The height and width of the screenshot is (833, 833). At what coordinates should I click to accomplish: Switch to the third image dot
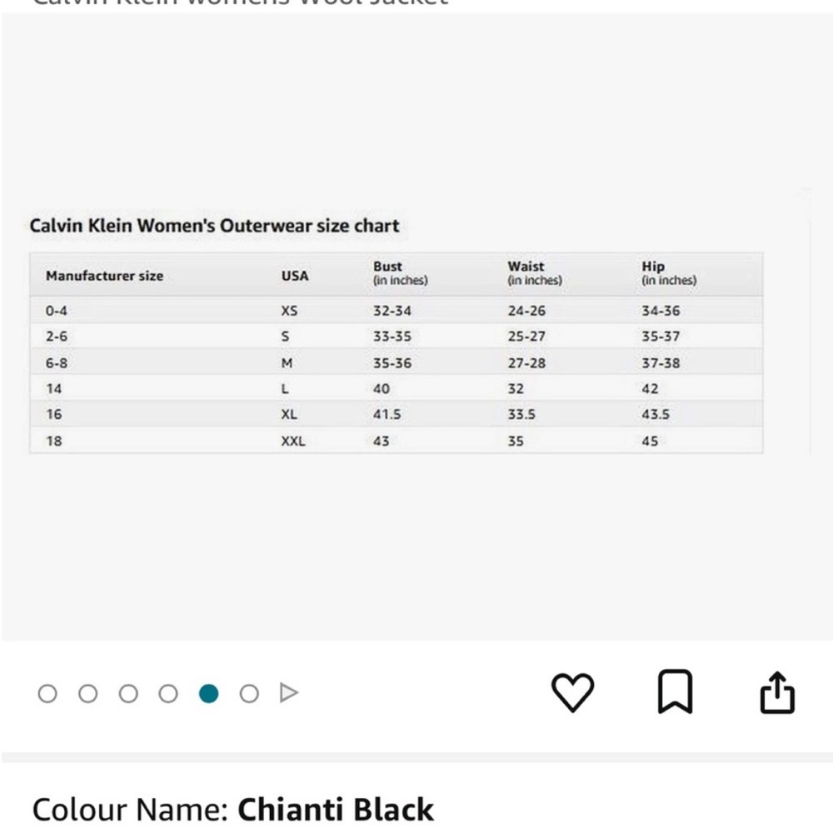(x=128, y=694)
